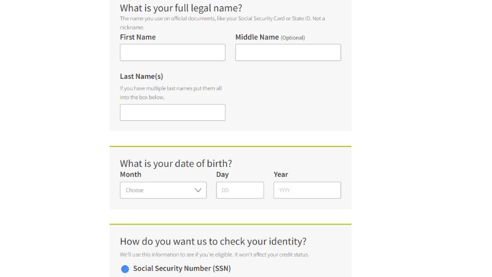Viewport: 492px width, 277px height.
Task: Open the Month 'Choose' dropdown
Action: tap(163, 190)
